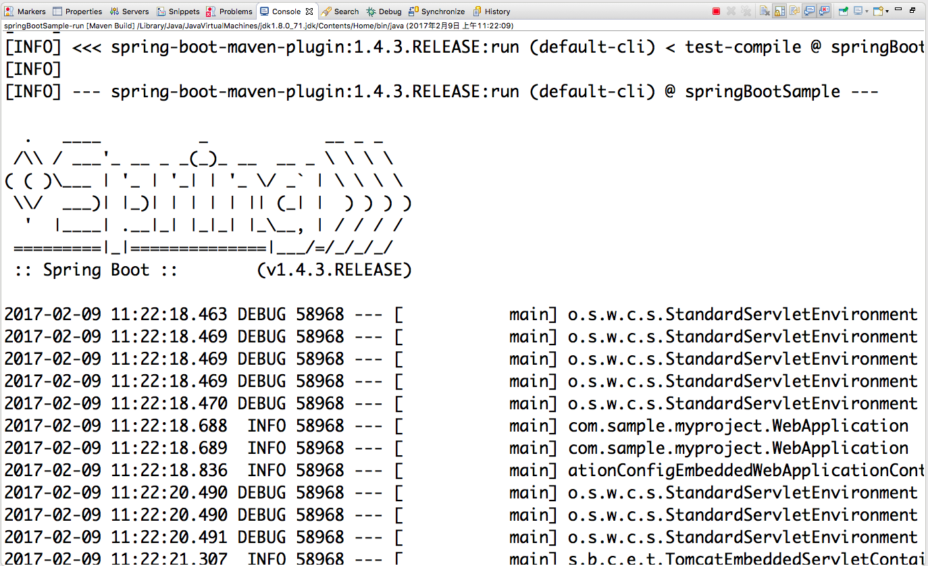Toggle show console when standard error changes
The image size is (928, 566).
tap(824, 11)
